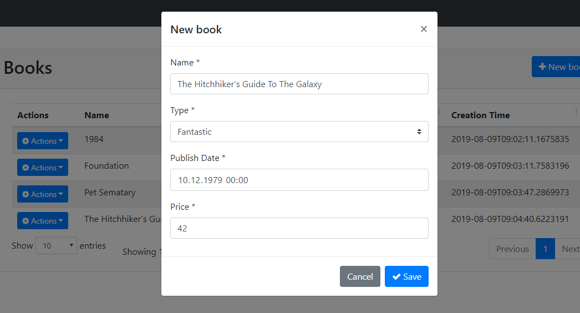Click the Publish Date input field
Image resolution: width=580 pixels, height=313 pixels.
pyautogui.click(x=299, y=180)
